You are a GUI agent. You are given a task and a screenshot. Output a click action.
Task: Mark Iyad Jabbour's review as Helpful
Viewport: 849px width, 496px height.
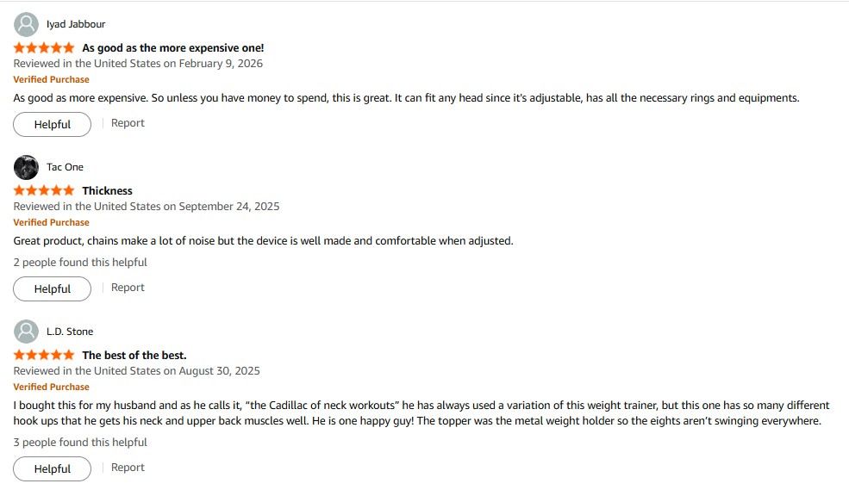pos(52,124)
